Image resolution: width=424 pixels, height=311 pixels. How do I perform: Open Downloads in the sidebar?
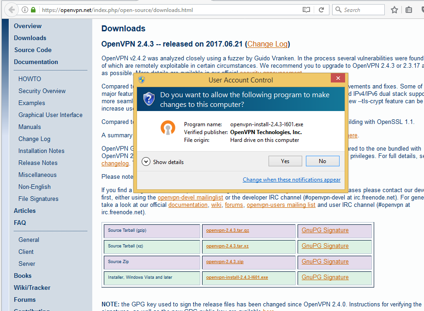click(x=30, y=38)
